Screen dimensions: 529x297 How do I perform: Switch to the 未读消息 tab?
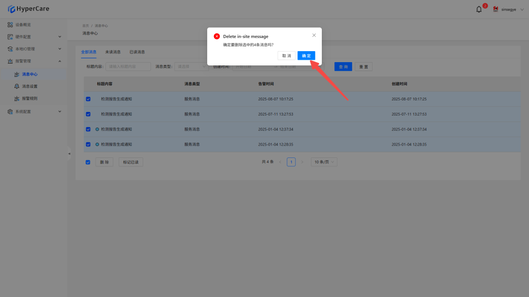(113, 52)
